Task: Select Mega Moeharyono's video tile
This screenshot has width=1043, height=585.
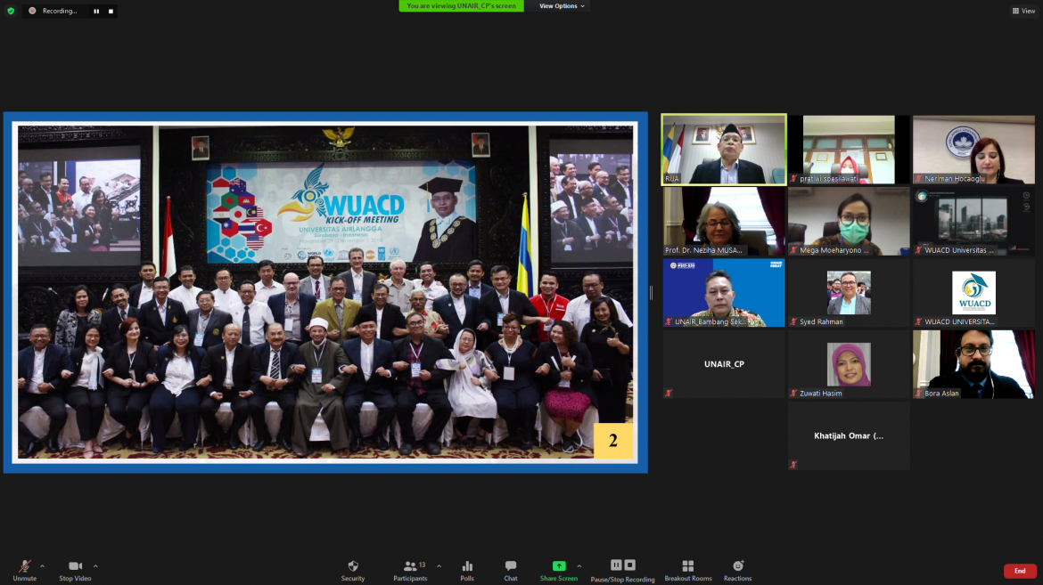Action: click(849, 222)
